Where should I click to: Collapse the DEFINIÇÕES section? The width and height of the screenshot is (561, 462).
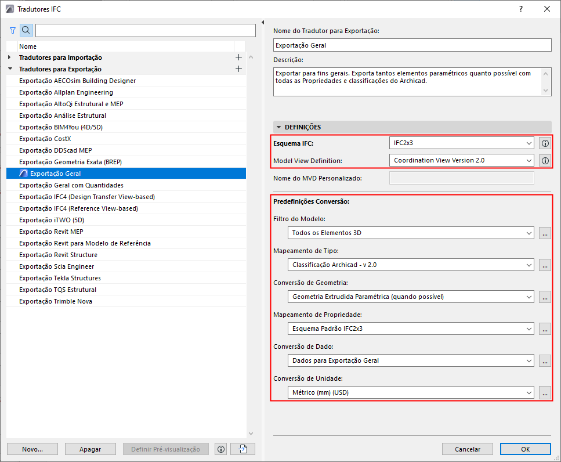(278, 127)
